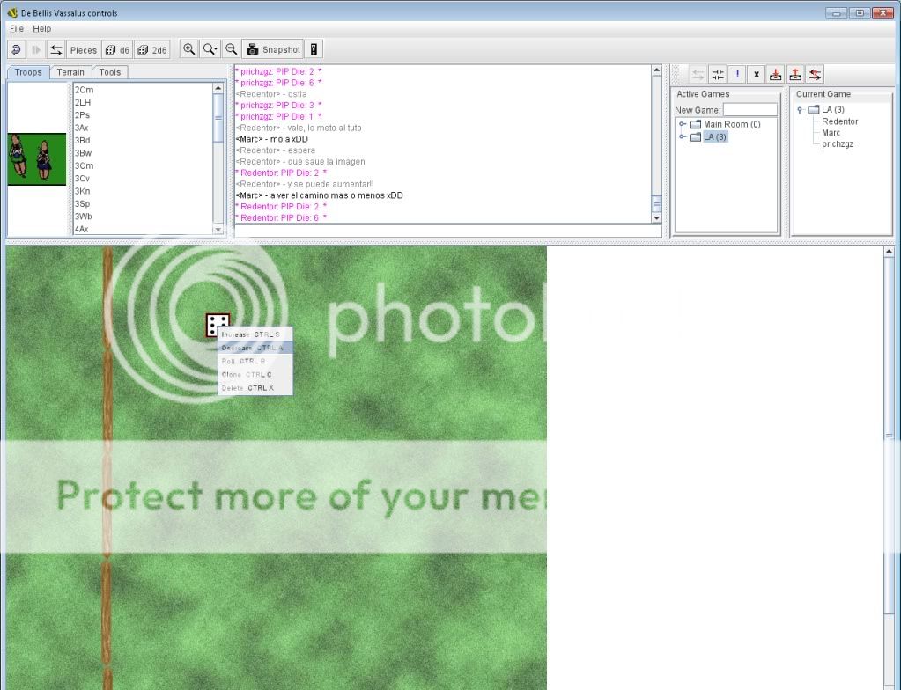
Task: Click the blue exclamation mark icon
Action: (x=737, y=75)
